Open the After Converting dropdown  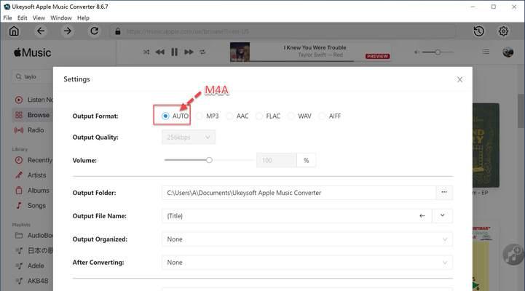(307, 263)
